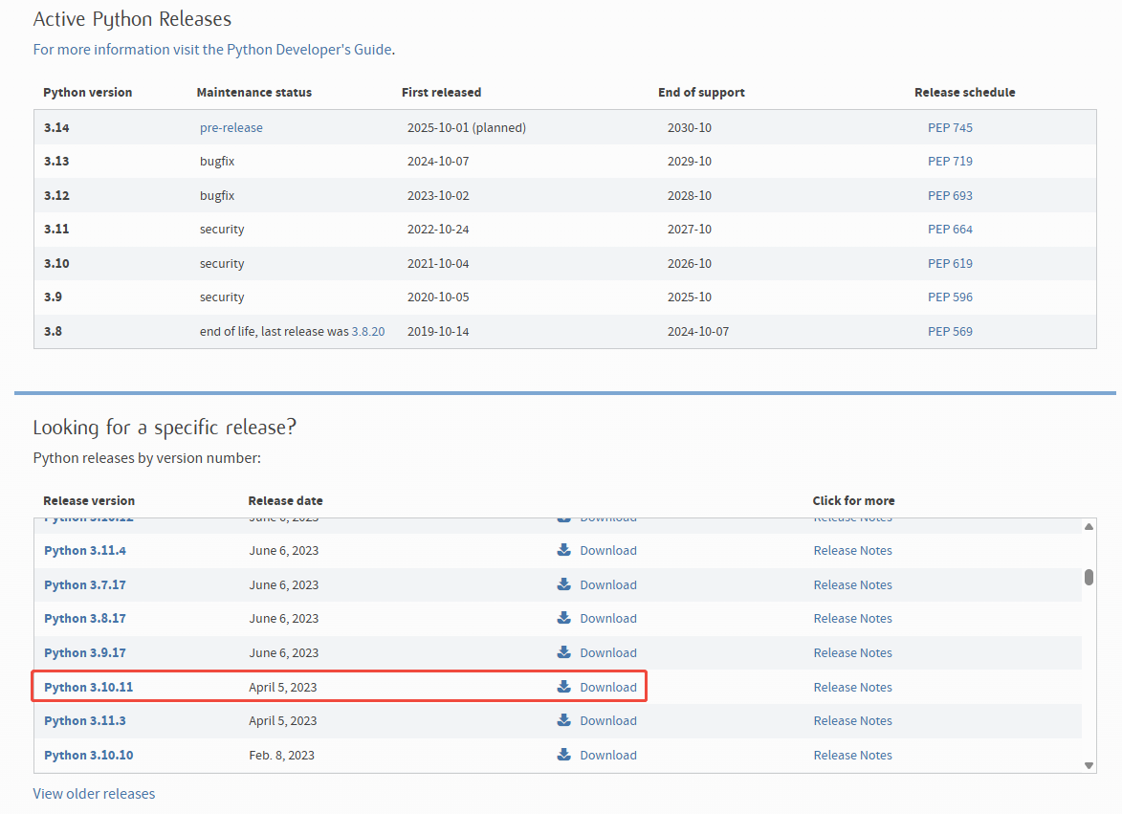Click the Release schedule column header

coord(964,92)
